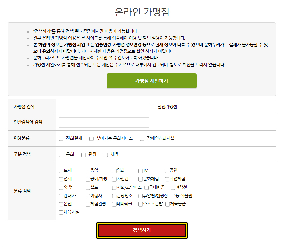Screen dimensions: 284x247
Task: Click the 연관검색어 검색 input box
Action: (x=104, y=123)
